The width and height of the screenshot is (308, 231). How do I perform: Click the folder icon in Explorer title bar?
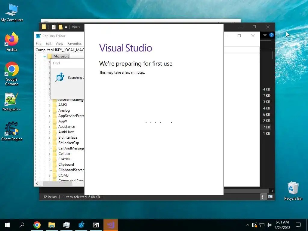[x=44, y=27]
